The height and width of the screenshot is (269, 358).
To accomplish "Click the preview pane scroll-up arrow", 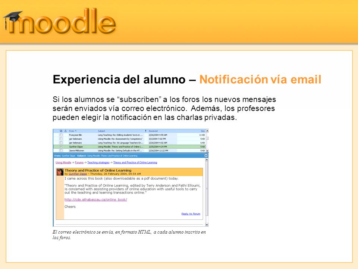I will coord(207,160).
